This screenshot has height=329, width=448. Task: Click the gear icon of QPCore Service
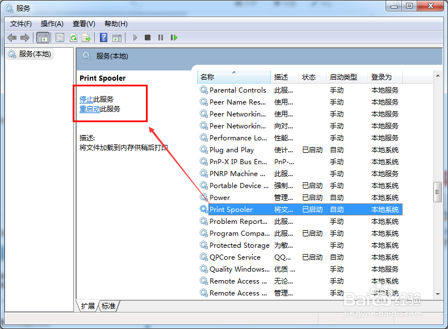click(x=203, y=257)
